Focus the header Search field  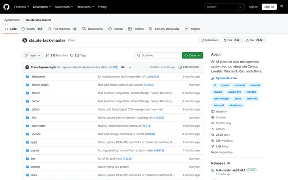tap(225, 7)
